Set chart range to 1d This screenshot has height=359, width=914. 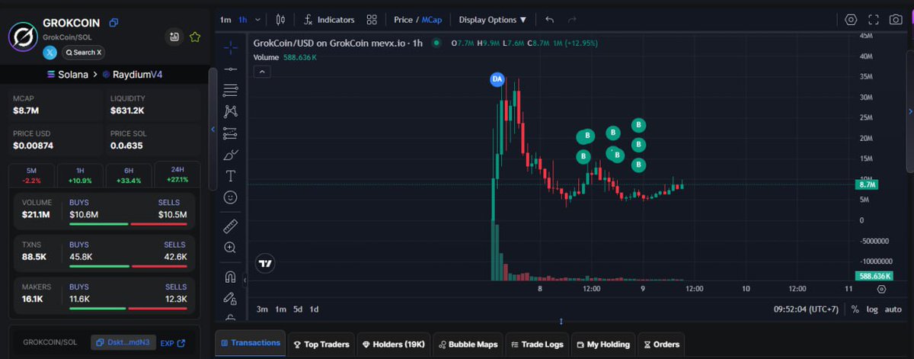coord(315,309)
